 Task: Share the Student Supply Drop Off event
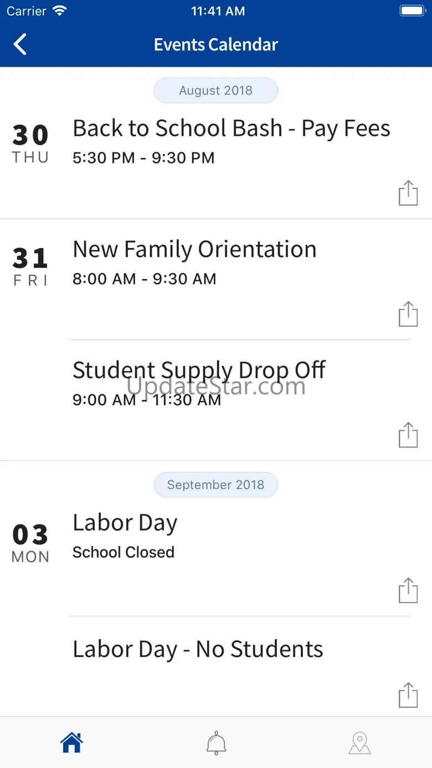408,435
